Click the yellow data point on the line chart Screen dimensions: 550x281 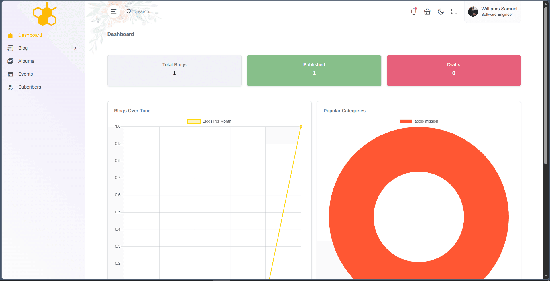[x=301, y=127]
